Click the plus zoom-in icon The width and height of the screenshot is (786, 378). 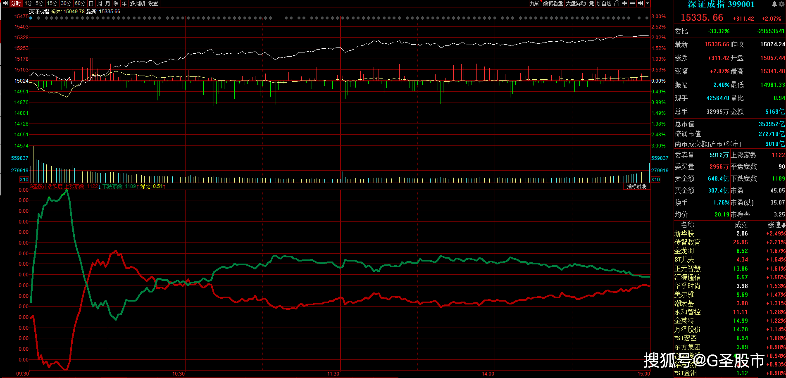tap(624, 3)
